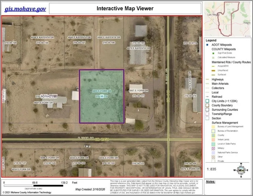The height and width of the screenshot is (196, 253).
Task: Click the Maintained Rds / County Routes heading
Action: point(231,62)
